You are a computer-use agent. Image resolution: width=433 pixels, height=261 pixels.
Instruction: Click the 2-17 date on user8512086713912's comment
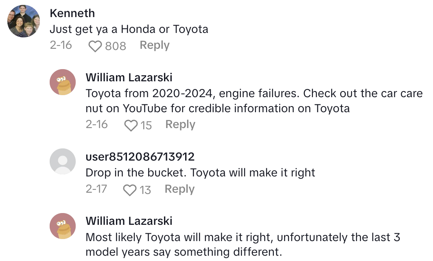pos(96,189)
